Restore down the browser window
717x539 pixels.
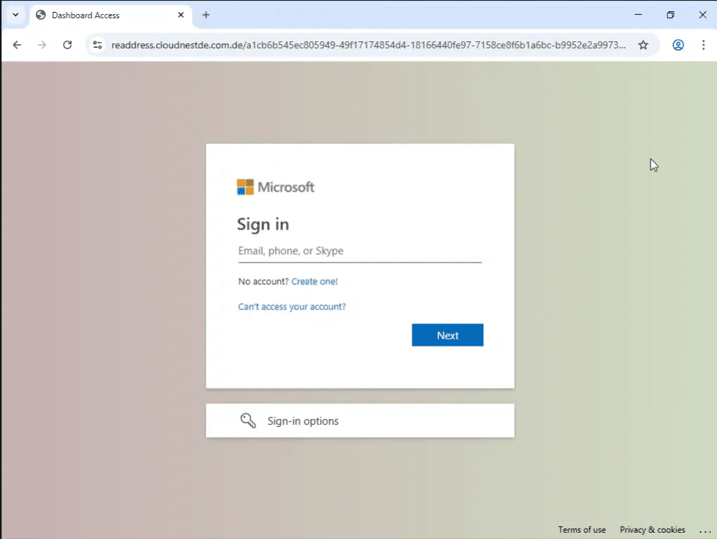pos(670,15)
